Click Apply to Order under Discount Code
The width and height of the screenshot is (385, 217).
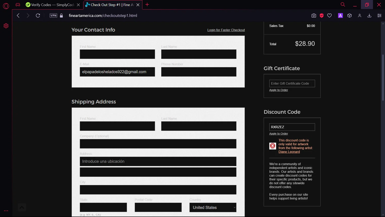(x=278, y=134)
